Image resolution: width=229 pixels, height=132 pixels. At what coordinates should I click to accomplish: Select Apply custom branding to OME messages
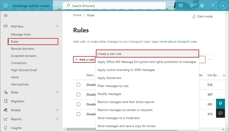pyautogui.click(x=147, y=70)
